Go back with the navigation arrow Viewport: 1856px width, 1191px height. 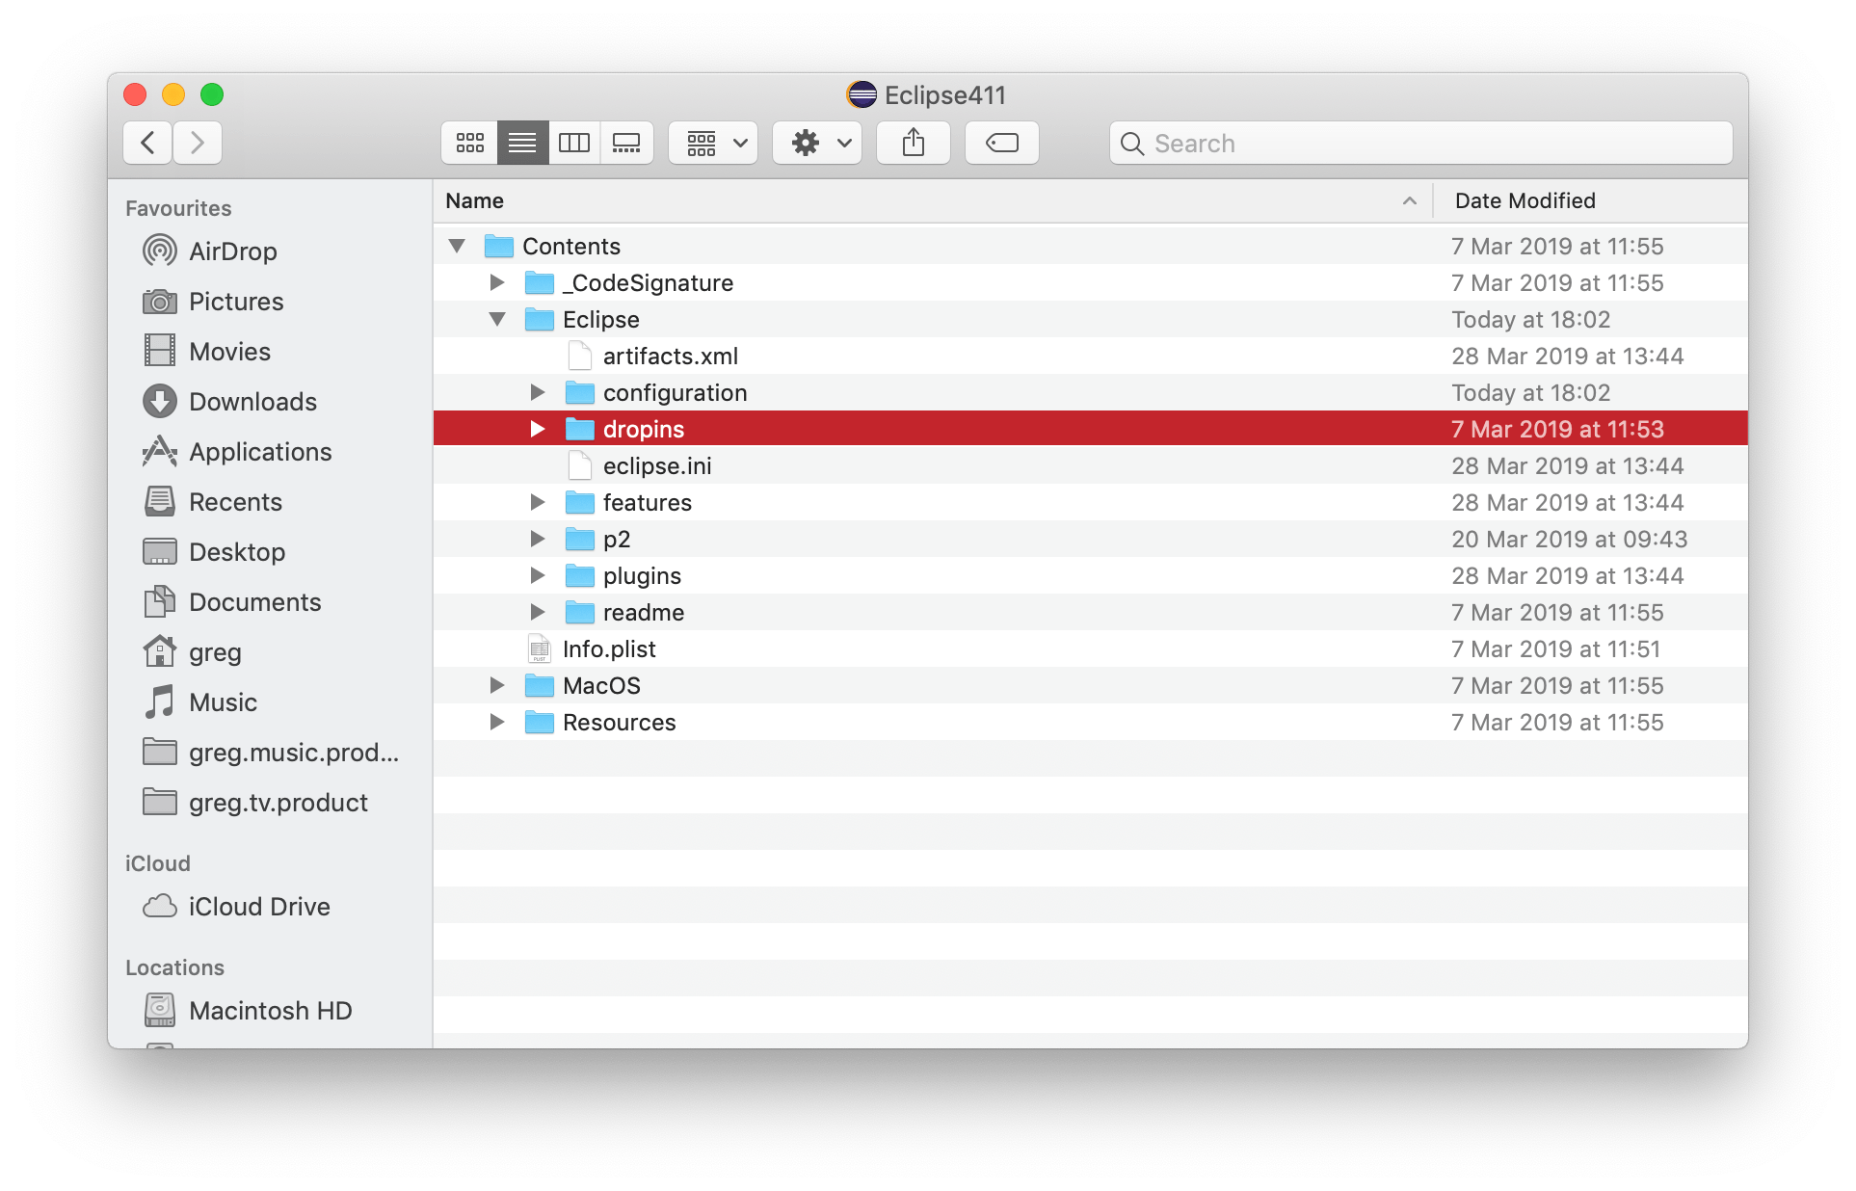click(x=146, y=143)
